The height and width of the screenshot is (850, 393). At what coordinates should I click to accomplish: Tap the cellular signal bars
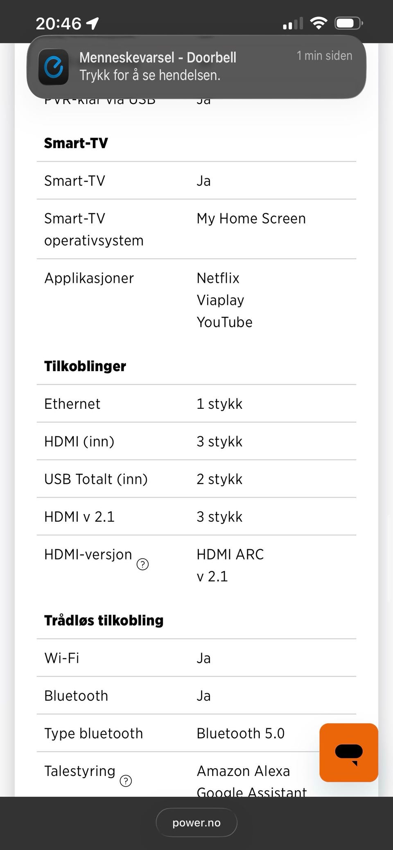tap(293, 24)
